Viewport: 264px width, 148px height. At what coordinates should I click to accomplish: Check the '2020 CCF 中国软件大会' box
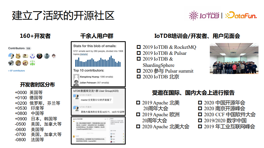coord(200,115)
